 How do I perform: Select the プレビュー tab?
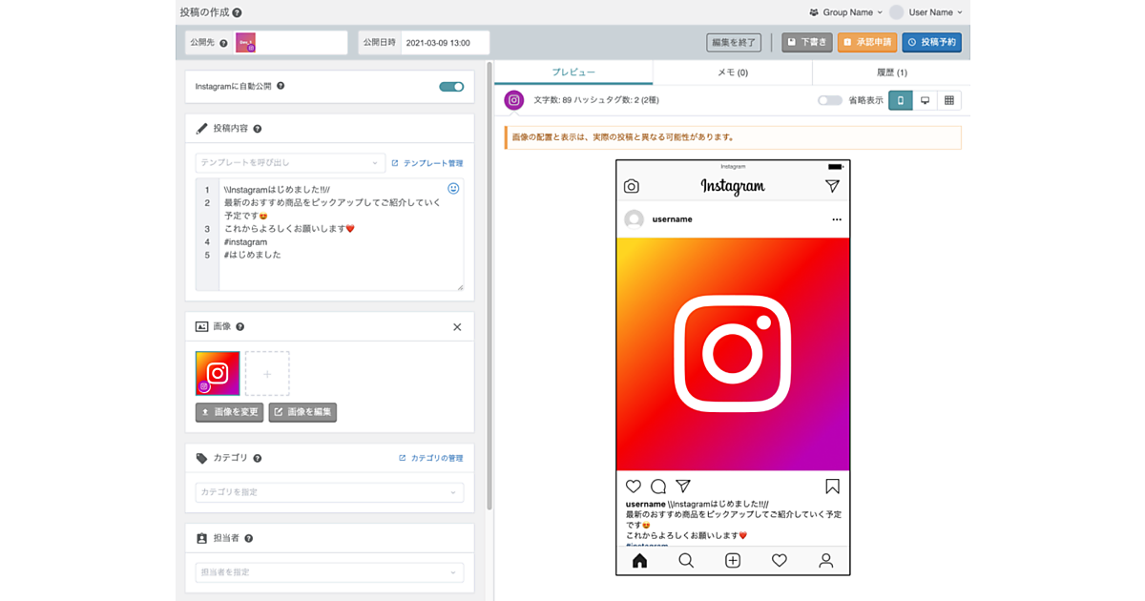[x=573, y=73]
